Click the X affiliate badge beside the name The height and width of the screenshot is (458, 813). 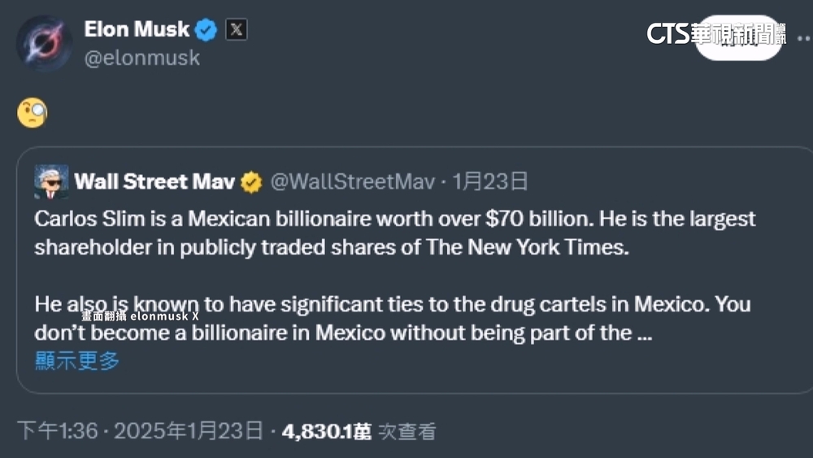click(236, 31)
